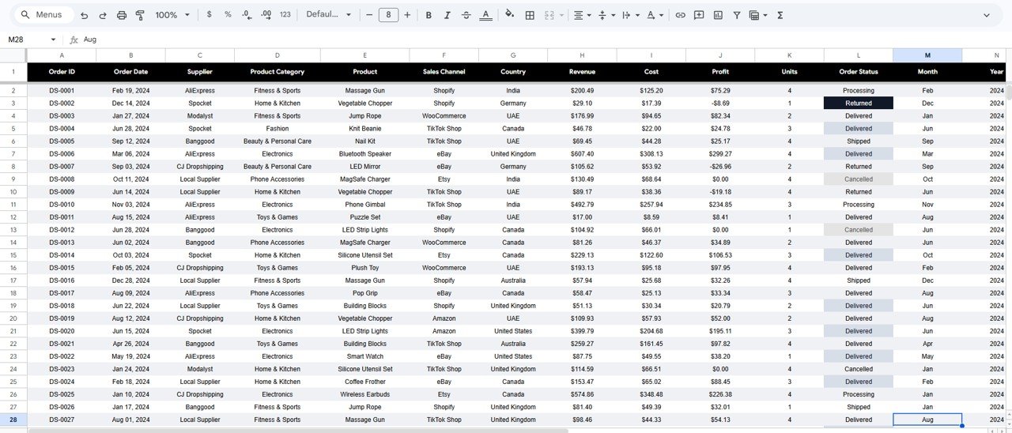Click the Sales Channel header cell

pyautogui.click(x=444, y=72)
